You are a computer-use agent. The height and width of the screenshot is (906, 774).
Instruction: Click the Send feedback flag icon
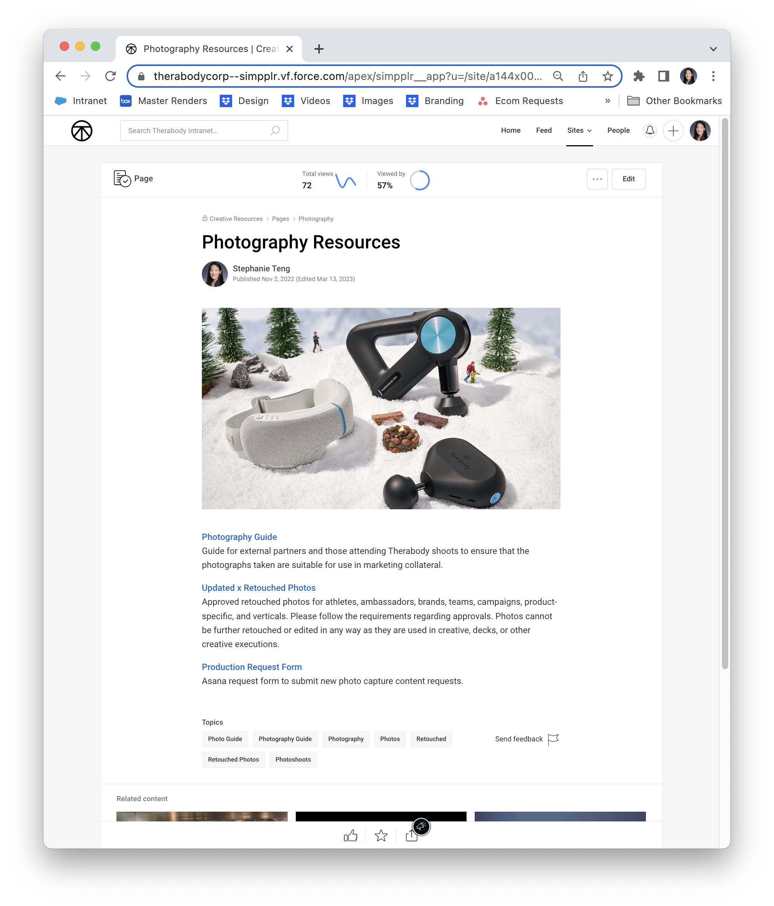point(553,739)
